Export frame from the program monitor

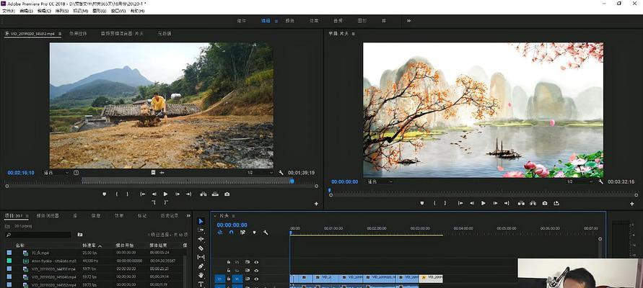pyautogui.click(x=545, y=203)
